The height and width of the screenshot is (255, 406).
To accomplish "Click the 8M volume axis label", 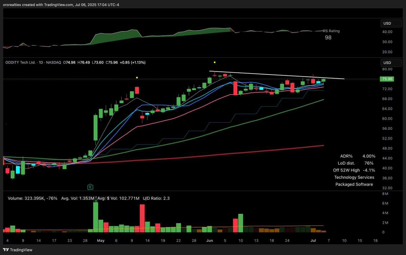I will pos(385,194).
